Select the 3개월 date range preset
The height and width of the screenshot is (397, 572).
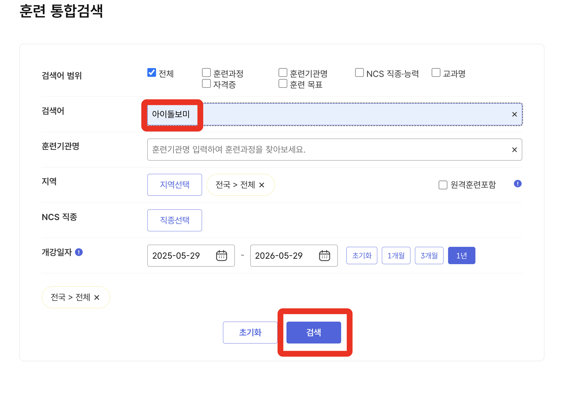429,255
